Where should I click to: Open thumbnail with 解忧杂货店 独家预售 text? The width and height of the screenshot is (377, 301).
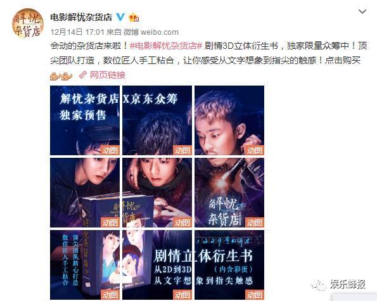[85, 120]
